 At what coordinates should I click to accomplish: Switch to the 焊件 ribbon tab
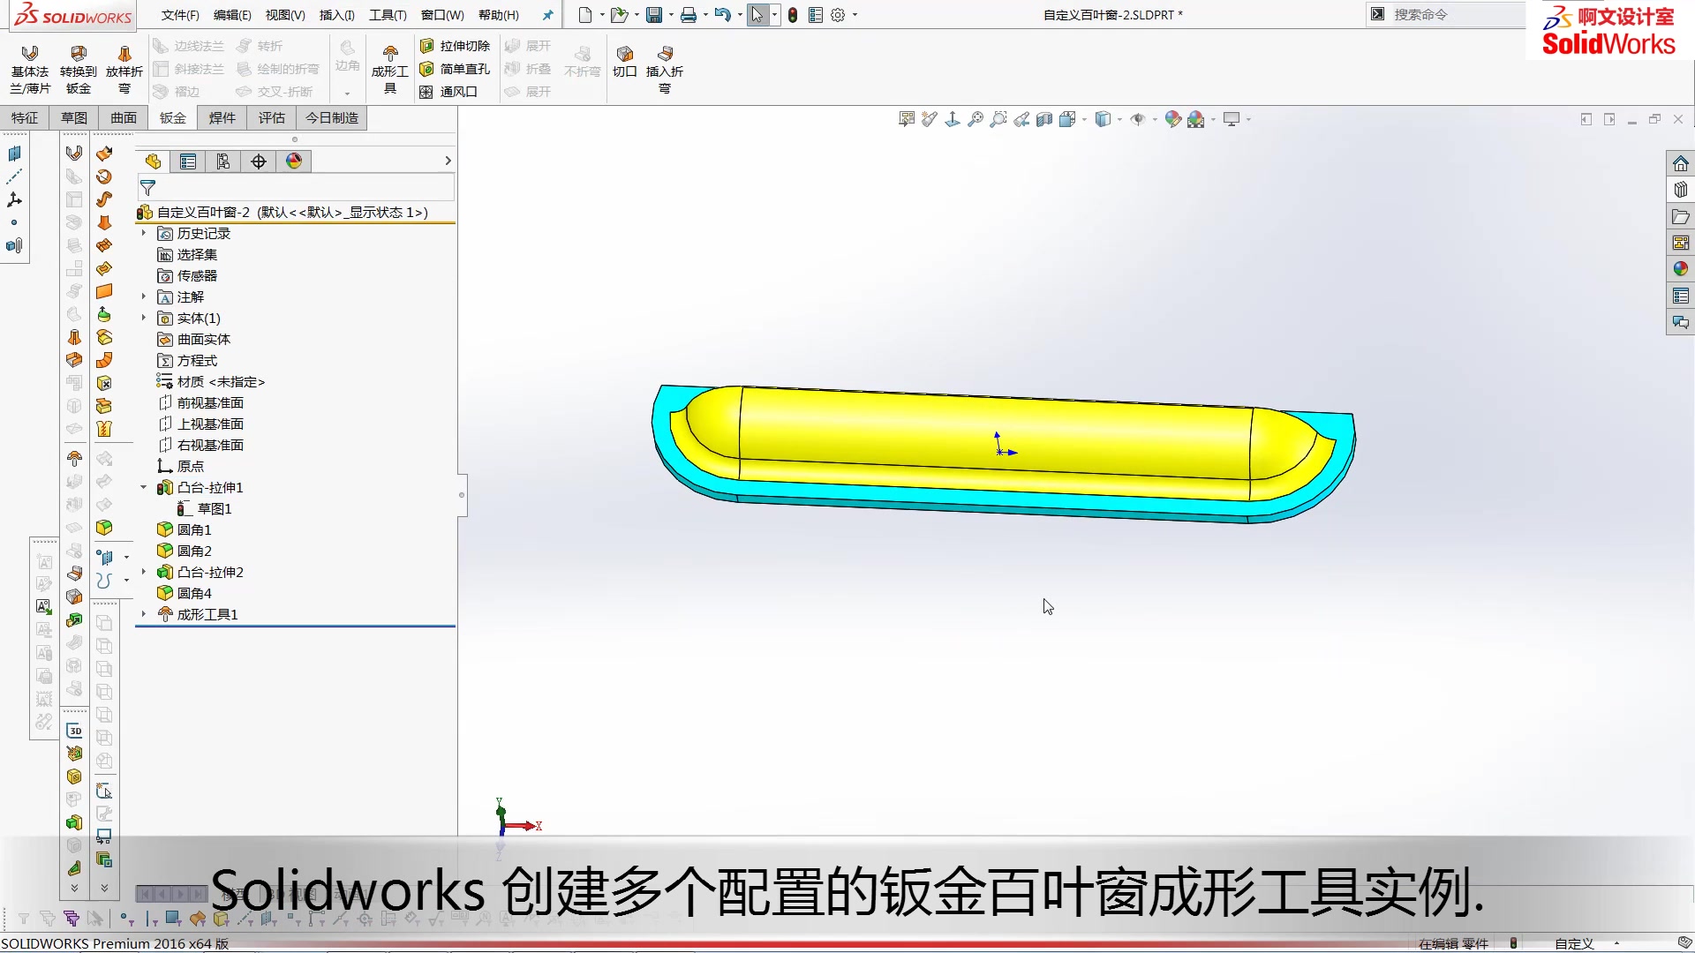point(222,117)
